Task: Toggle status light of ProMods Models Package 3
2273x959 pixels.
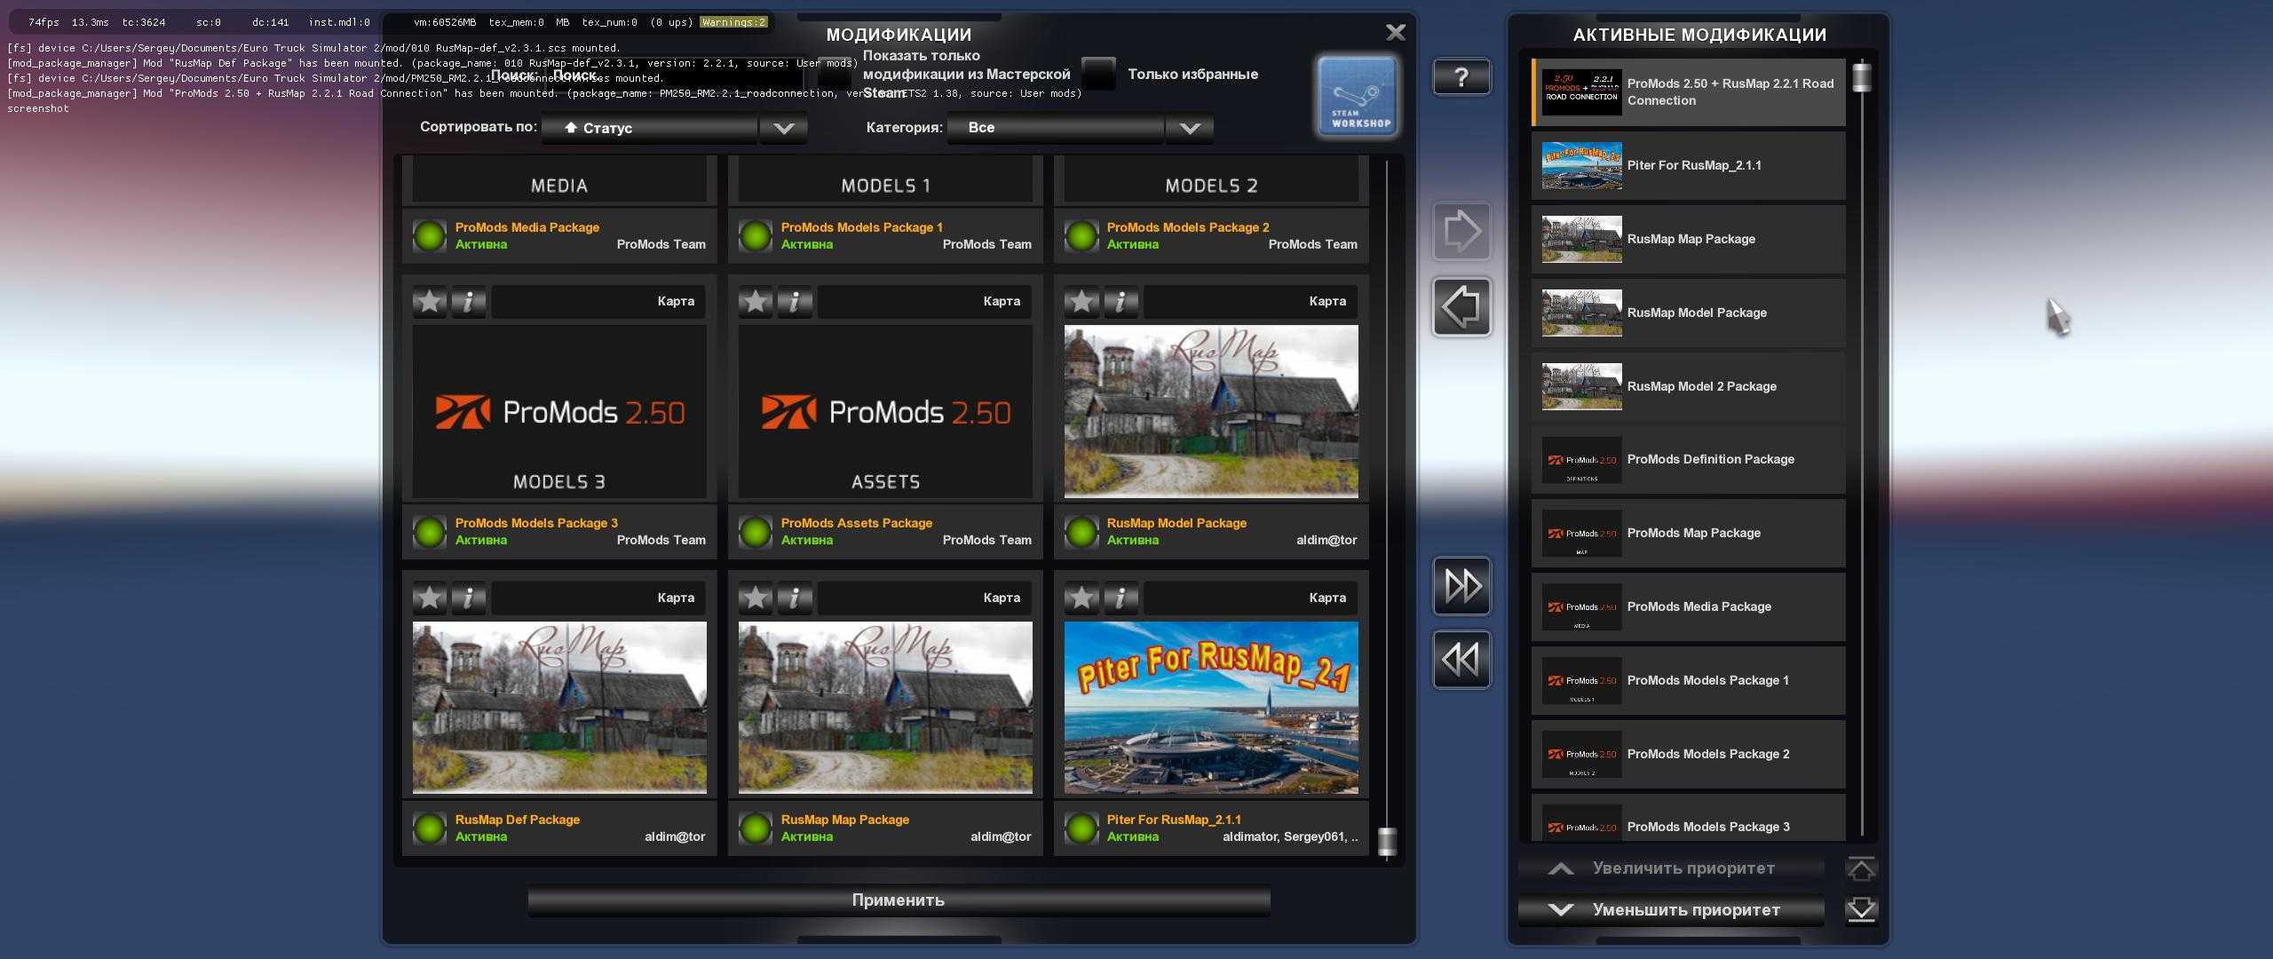Action: click(x=430, y=532)
